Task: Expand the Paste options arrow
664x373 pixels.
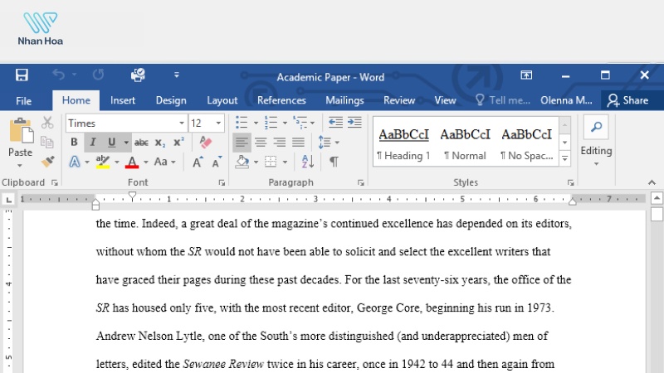Action: (x=20, y=165)
